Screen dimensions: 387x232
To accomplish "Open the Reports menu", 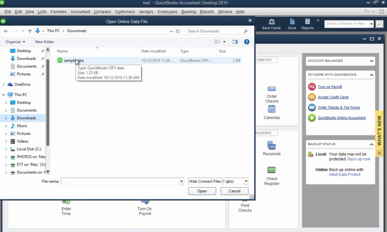I will pyautogui.click(x=207, y=12).
